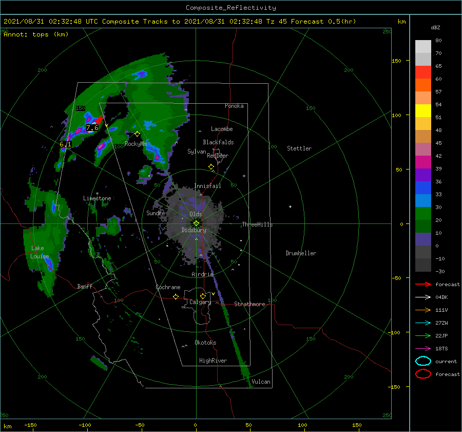462x432 pixels.
Task: Click the Airdrie label
Action: coord(202,274)
